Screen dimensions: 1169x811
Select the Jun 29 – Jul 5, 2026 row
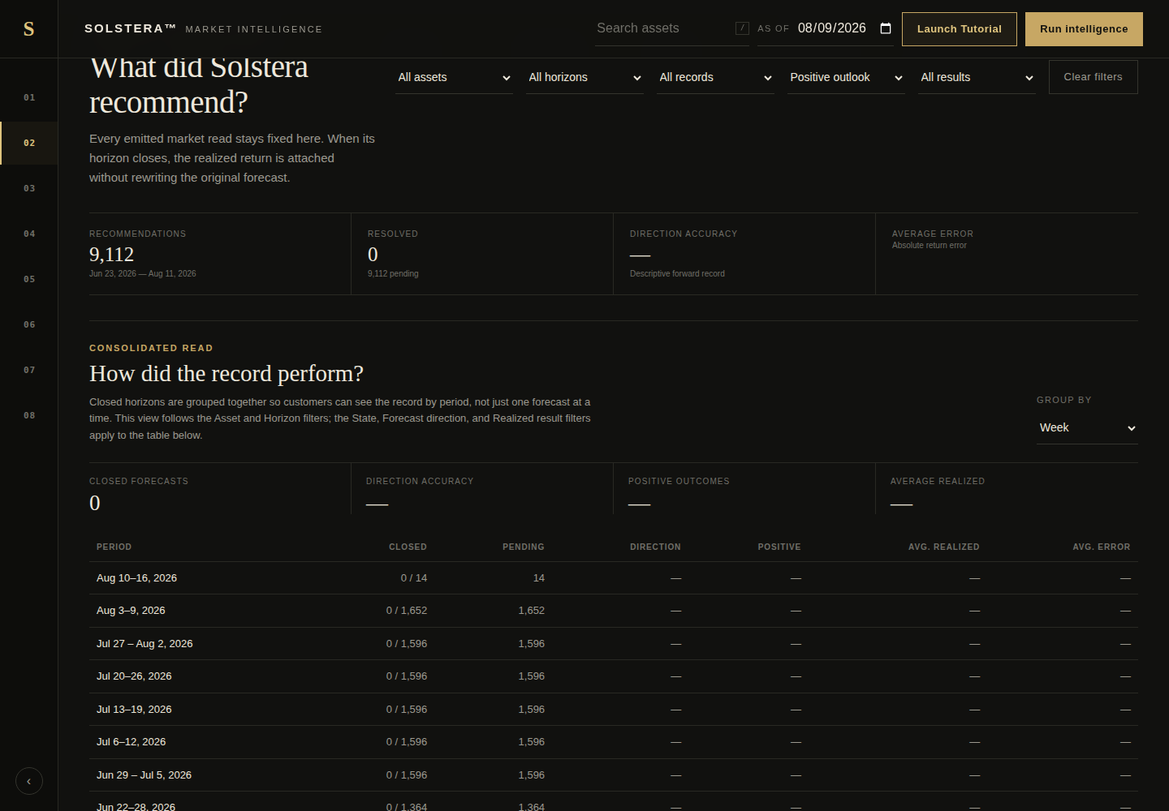pos(614,775)
